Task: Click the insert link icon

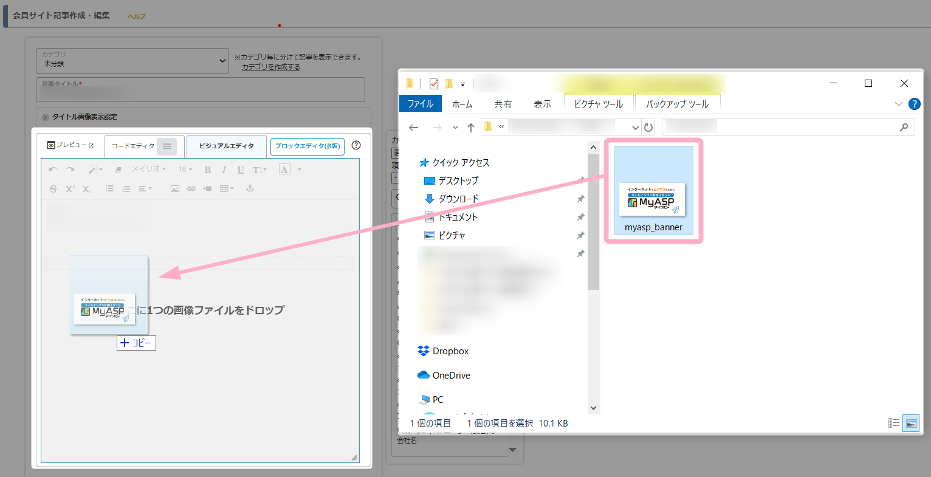Action: point(191,189)
